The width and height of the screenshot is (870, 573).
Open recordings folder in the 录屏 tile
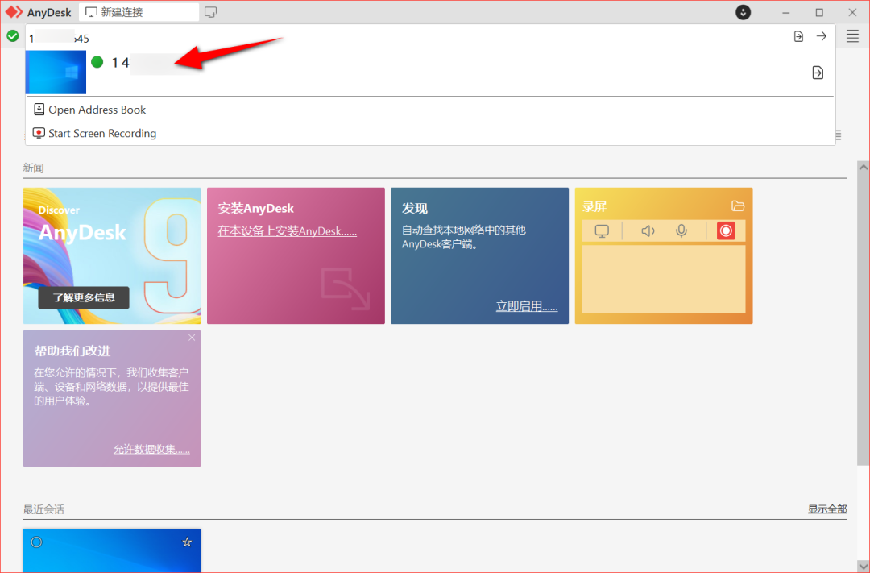(738, 206)
